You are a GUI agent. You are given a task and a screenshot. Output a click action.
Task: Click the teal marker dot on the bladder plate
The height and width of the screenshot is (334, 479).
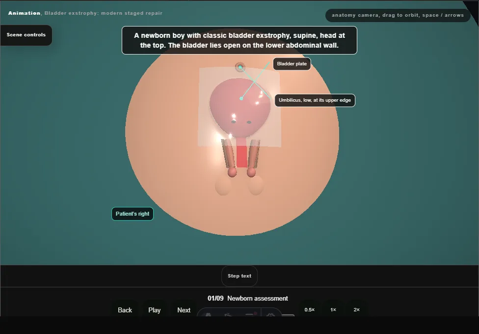pos(241,99)
